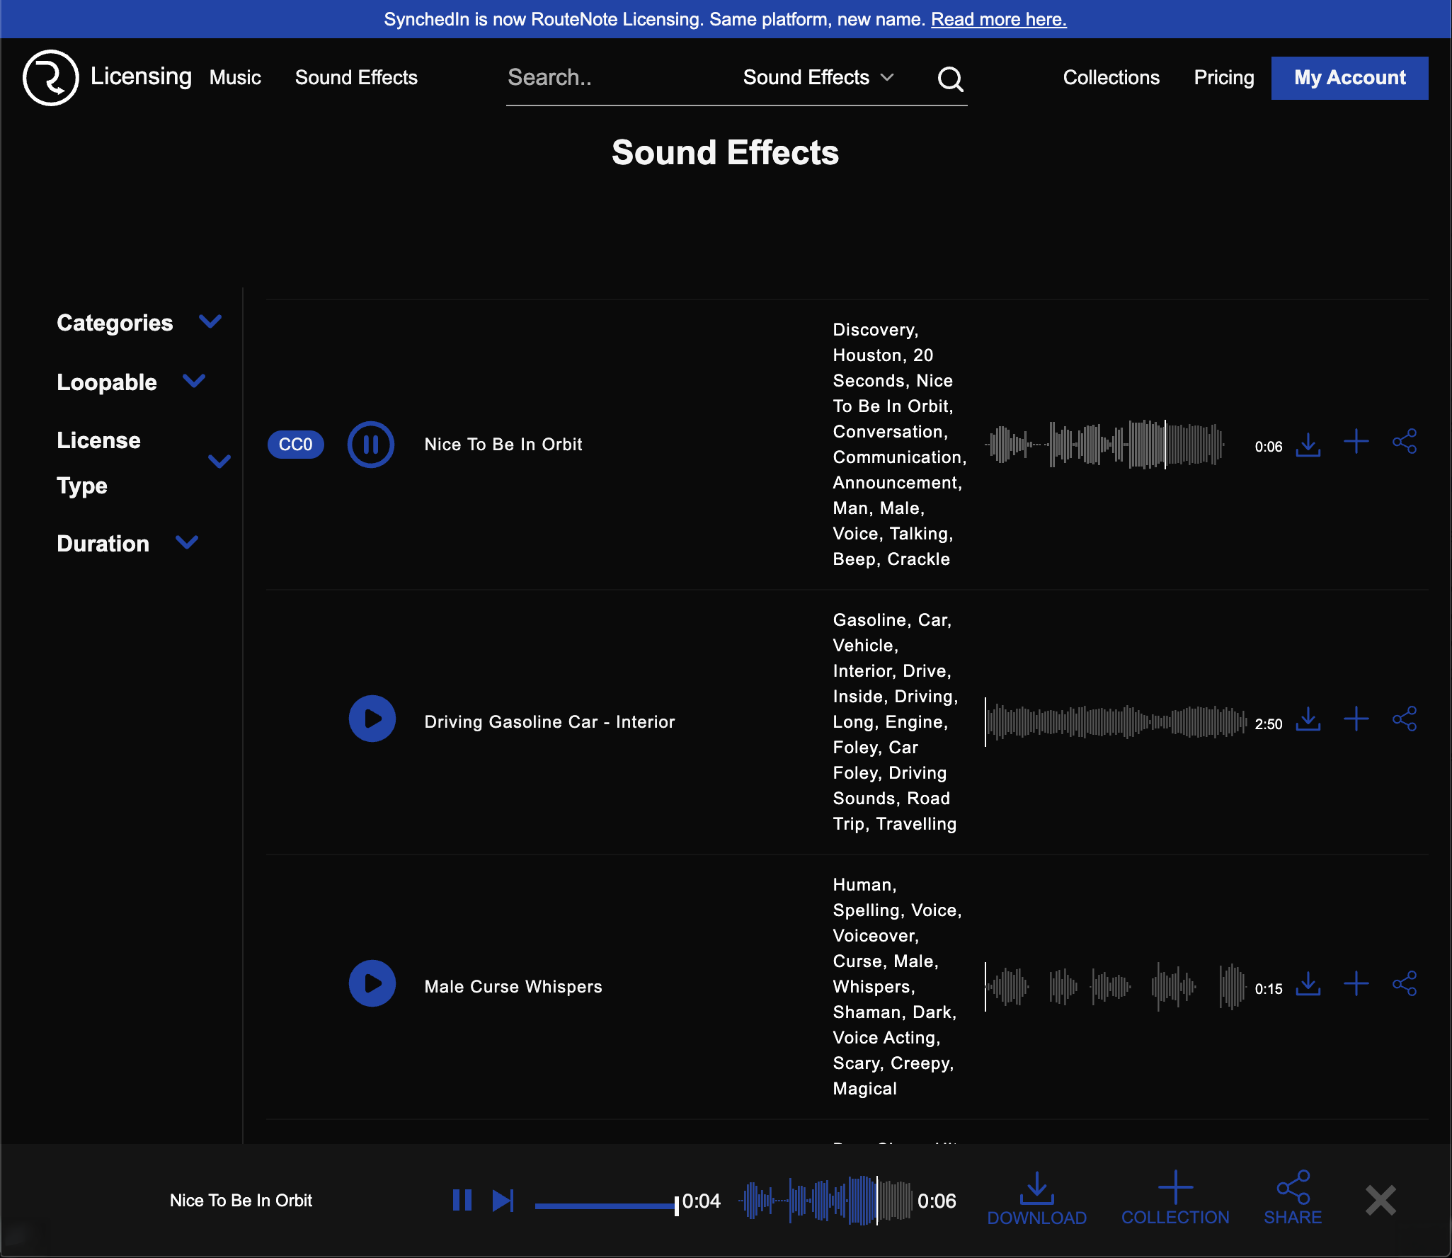
Task: Go to the Pricing page
Action: click(x=1223, y=77)
